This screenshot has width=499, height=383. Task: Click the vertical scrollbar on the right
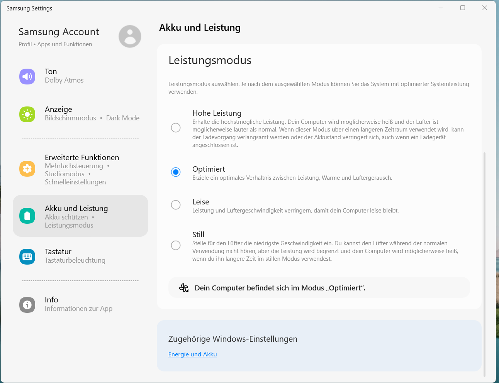click(x=484, y=264)
